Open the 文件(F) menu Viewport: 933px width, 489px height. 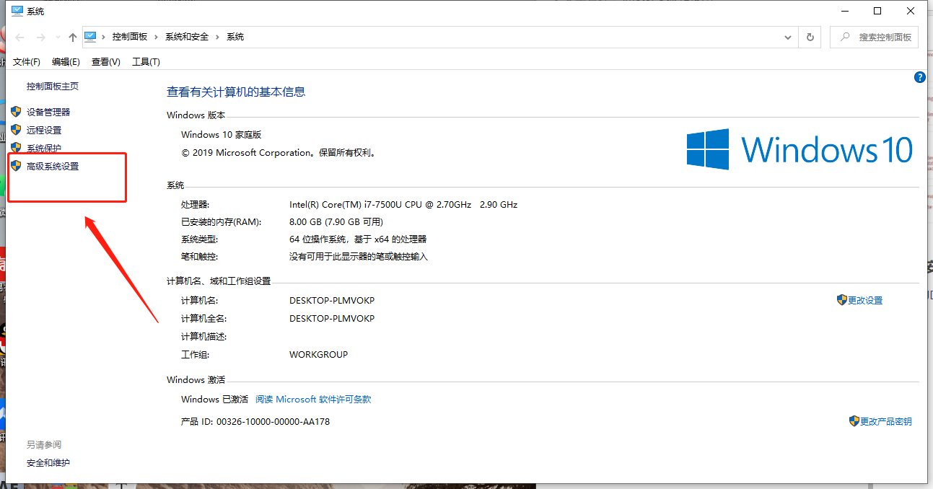point(27,62)
